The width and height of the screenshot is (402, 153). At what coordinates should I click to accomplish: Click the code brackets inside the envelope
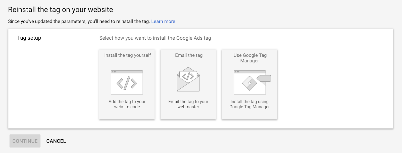point(188,76)
